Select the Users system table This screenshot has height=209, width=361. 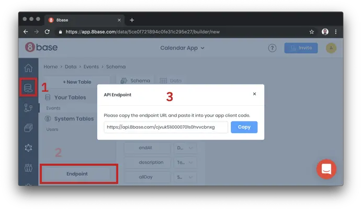coord(52,129)
